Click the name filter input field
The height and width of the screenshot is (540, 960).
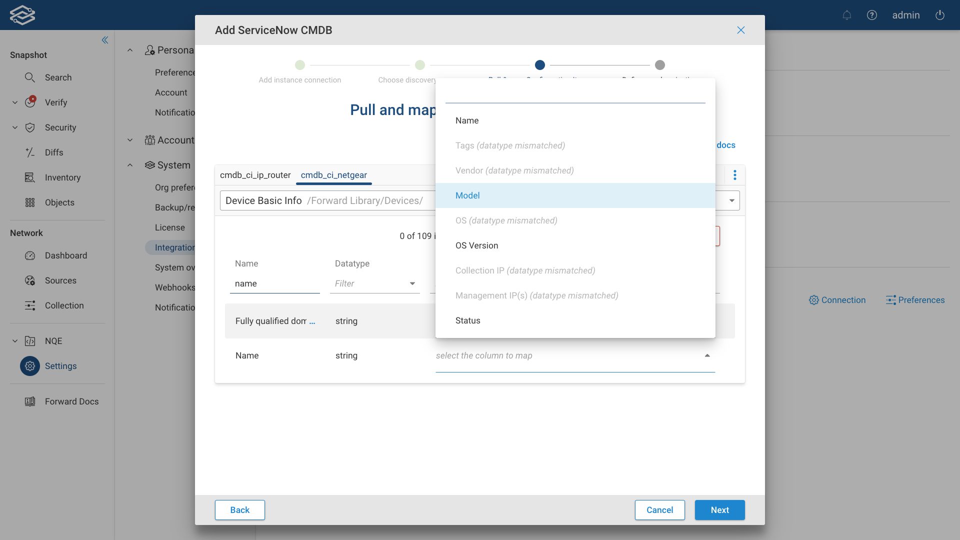coord(274,283)
